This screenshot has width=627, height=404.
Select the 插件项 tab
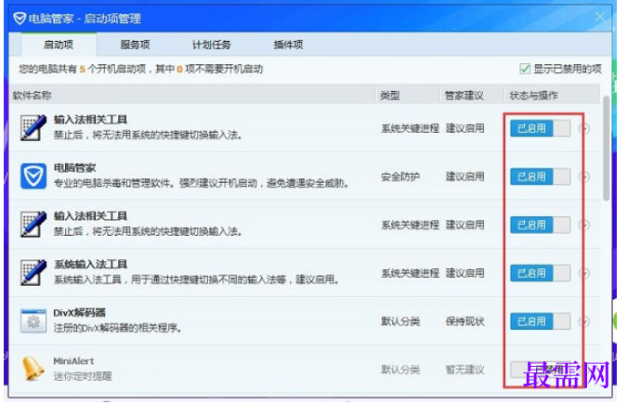[x=288, y=45]
